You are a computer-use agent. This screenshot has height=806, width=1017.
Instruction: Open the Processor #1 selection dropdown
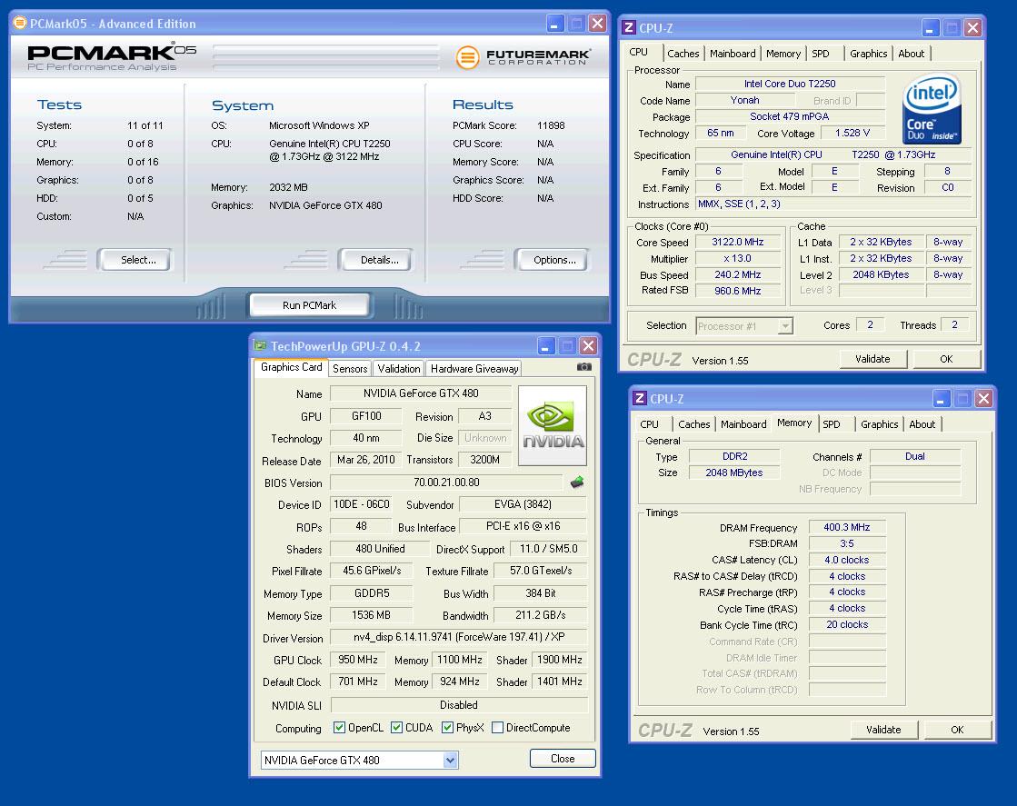pos(785,326)
